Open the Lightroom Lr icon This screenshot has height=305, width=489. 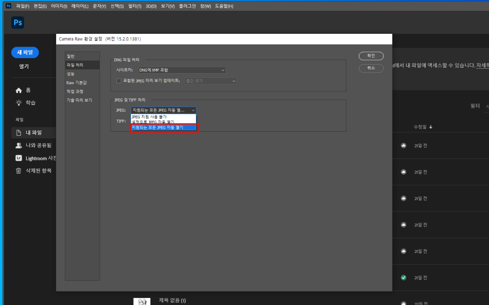coord(19,158)
